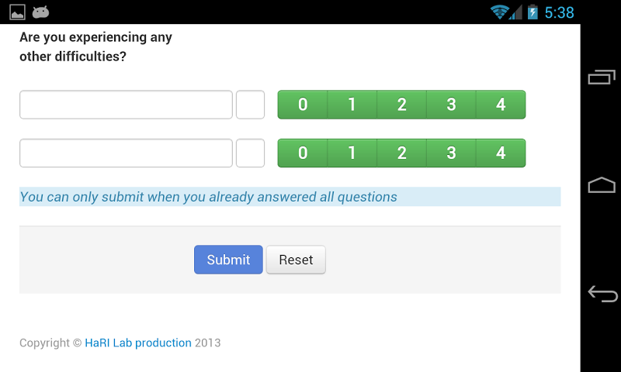
Task: Select rating 4 in first row
Action: click(x=501, y=105)
